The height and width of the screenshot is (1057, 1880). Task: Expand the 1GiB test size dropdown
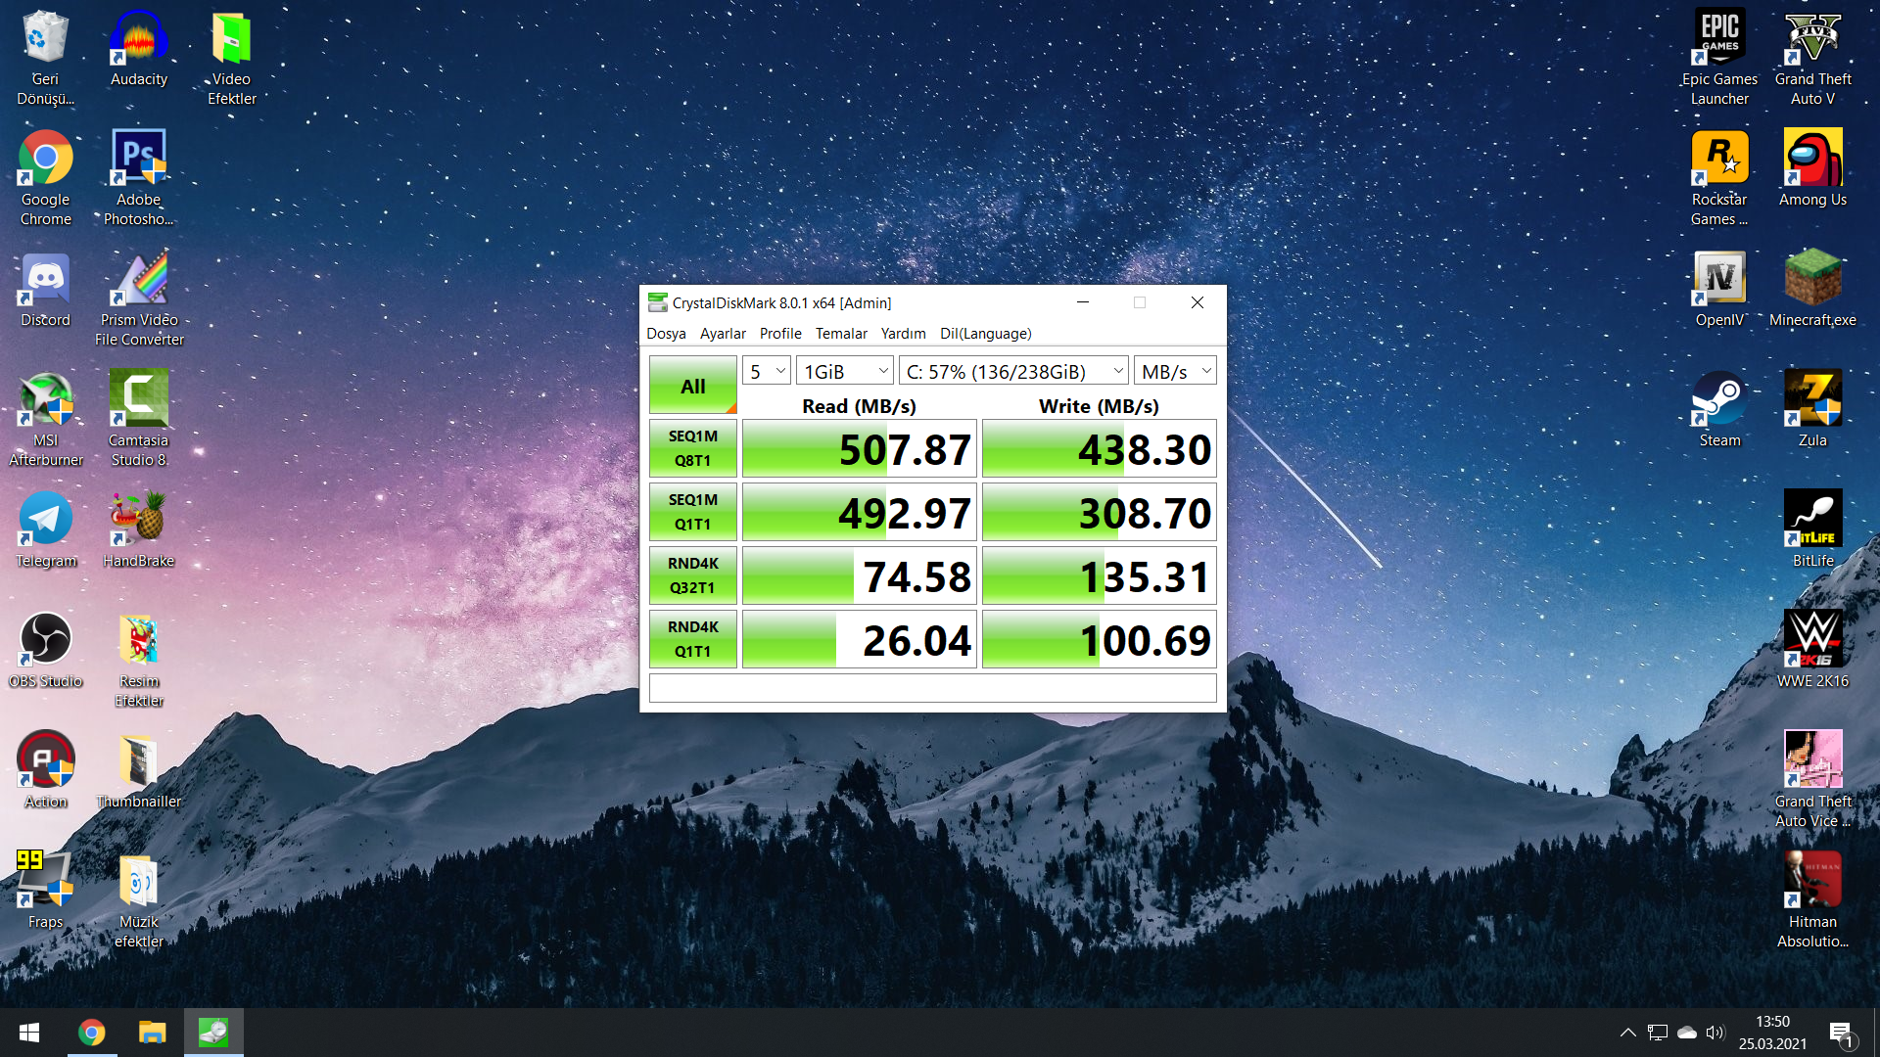(x=844, y=372)
